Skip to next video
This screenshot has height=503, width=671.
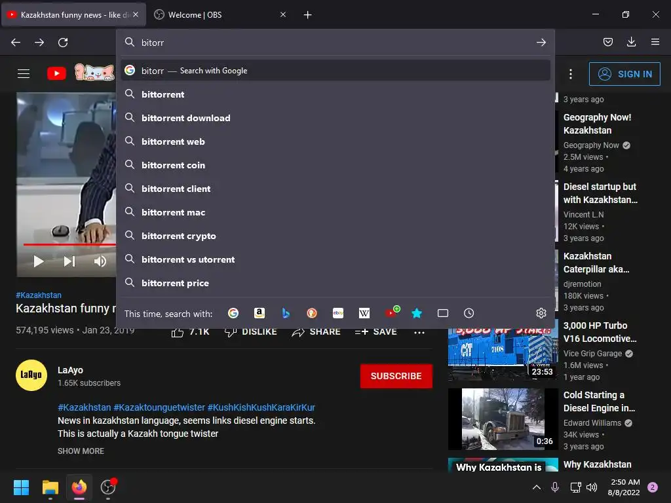coord(69,261)
